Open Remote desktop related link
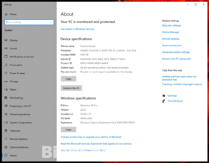 171,39
